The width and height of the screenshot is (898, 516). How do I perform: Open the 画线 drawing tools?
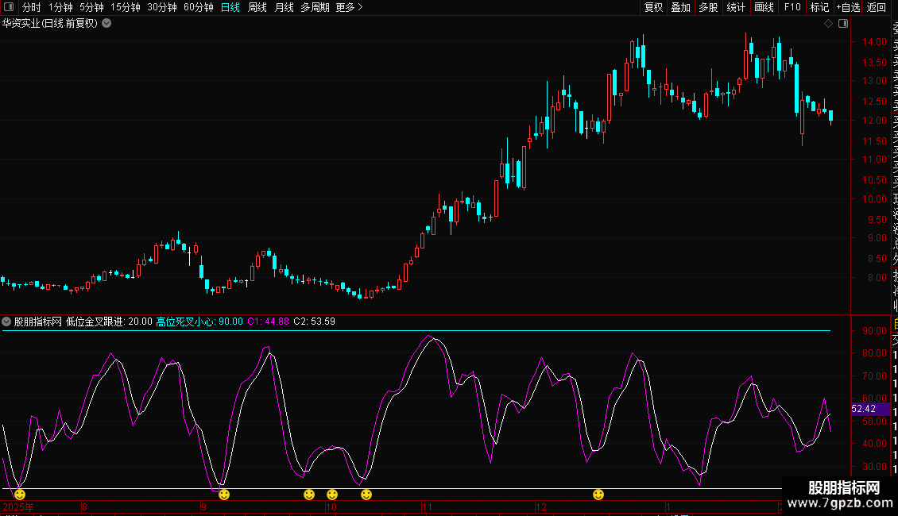(764, 7)
